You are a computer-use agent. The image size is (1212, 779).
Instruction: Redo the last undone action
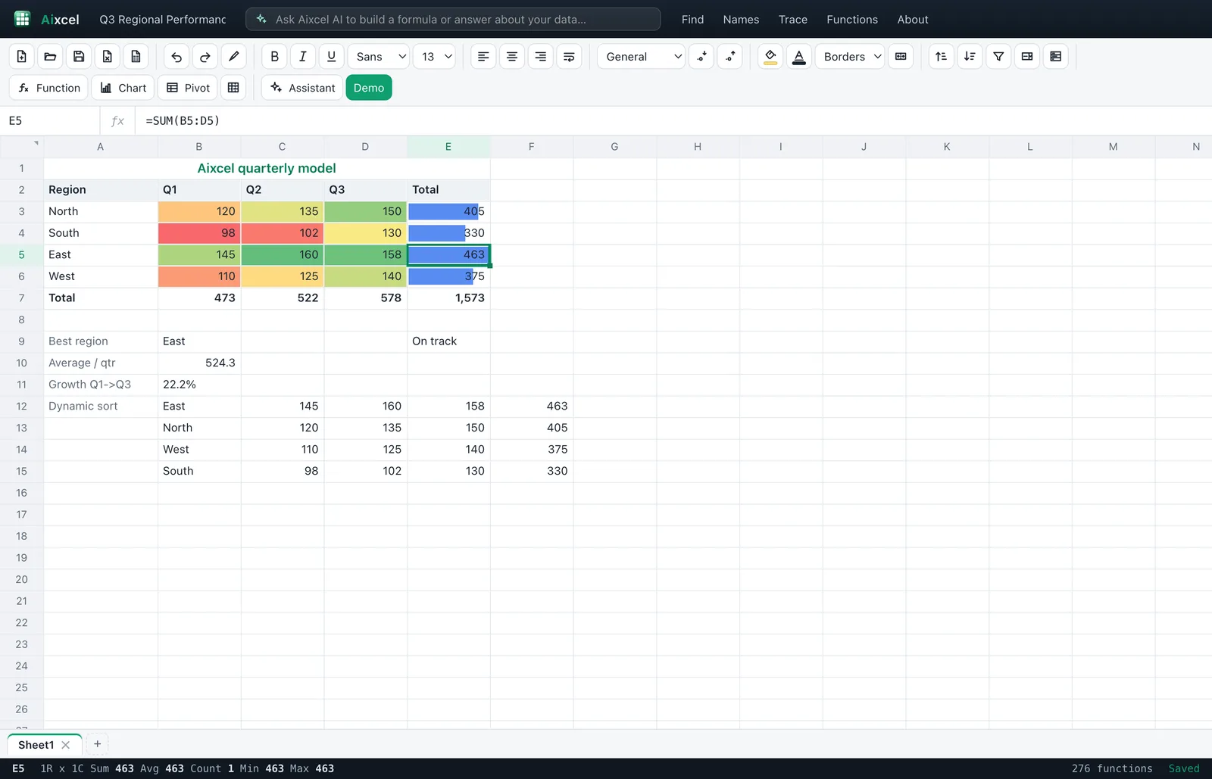(x=205, y=56)
